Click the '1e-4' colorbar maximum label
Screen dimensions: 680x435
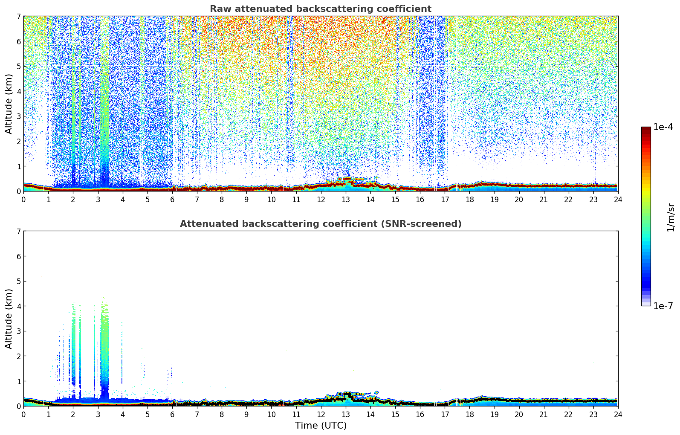point(663,127)
